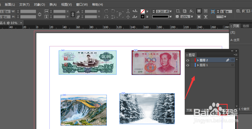Screen dimensions: 252x129
Task: Open the 帮助(H) menu
Action: [x=97, y=4]
